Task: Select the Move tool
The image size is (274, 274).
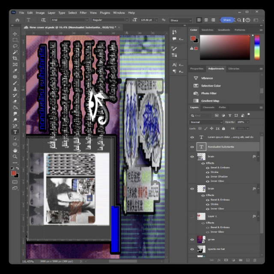Action: (15, 34)
